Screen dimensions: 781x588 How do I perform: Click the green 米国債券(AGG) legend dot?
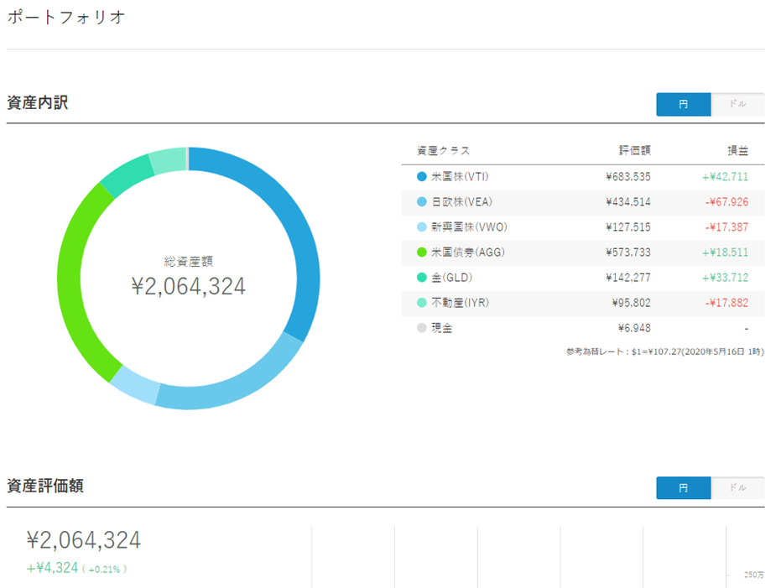[x=422, y=252]
